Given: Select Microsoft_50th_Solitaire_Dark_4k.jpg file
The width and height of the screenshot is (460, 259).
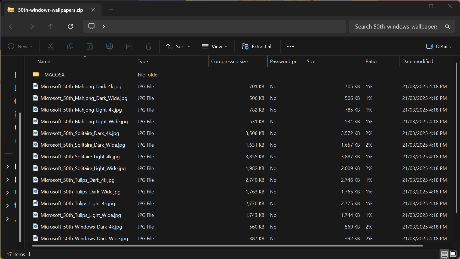Looking at the screenshot, I should [80, 133].
